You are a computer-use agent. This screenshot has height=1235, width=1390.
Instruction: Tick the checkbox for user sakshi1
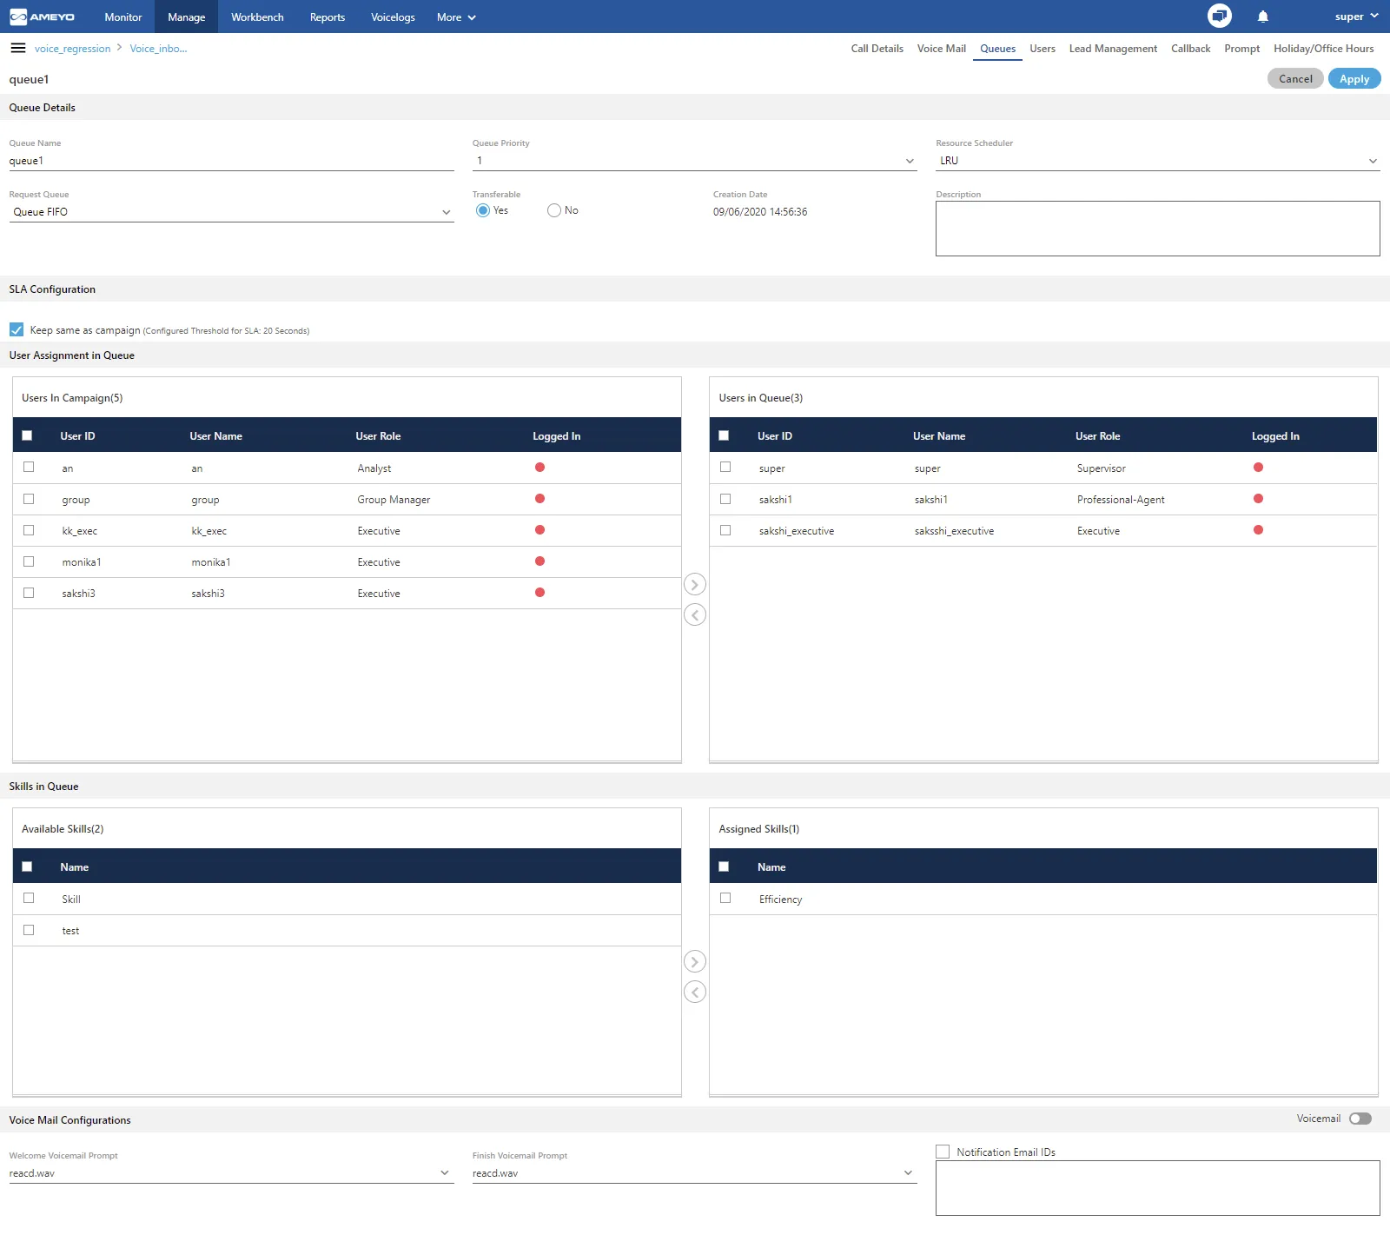725,499
